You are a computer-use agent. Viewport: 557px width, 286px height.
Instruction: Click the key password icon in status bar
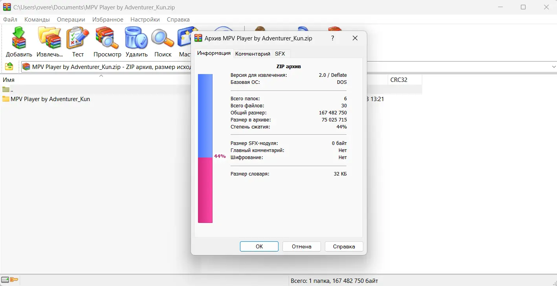coord(14,280)
